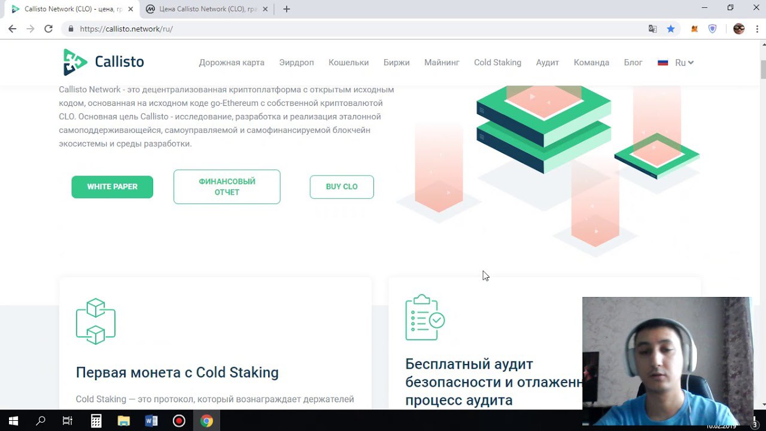Viewport: 766px width, 431px height.
Task: Open the Google Translate icon in address bar
Action: click(653, 29)
